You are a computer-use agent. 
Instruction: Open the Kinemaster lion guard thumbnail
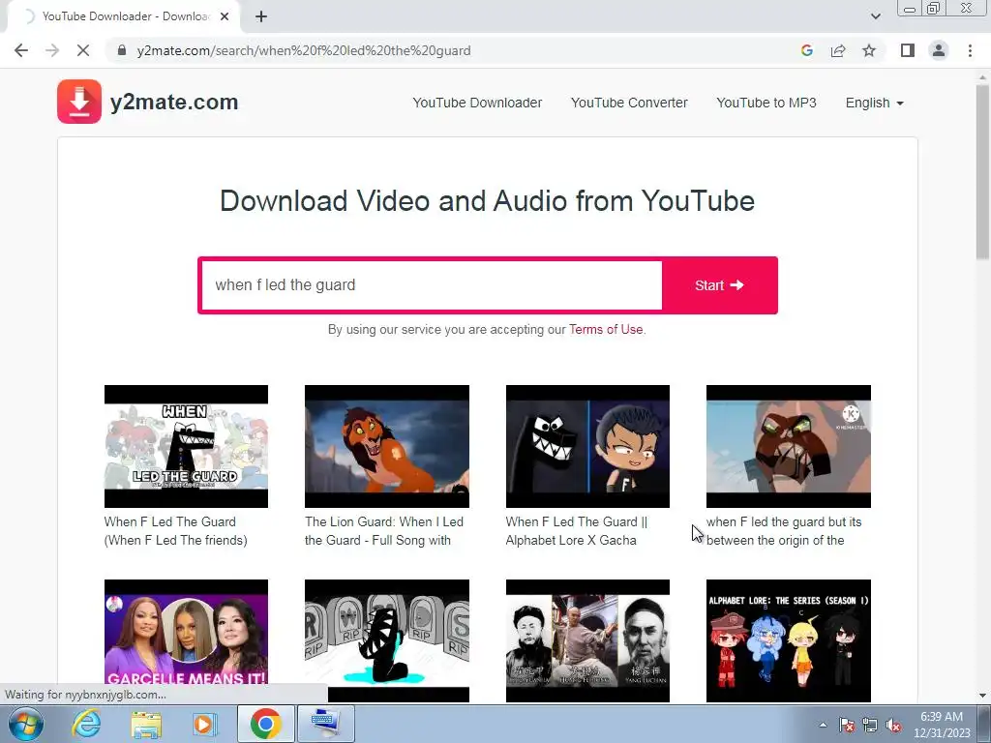788,446
